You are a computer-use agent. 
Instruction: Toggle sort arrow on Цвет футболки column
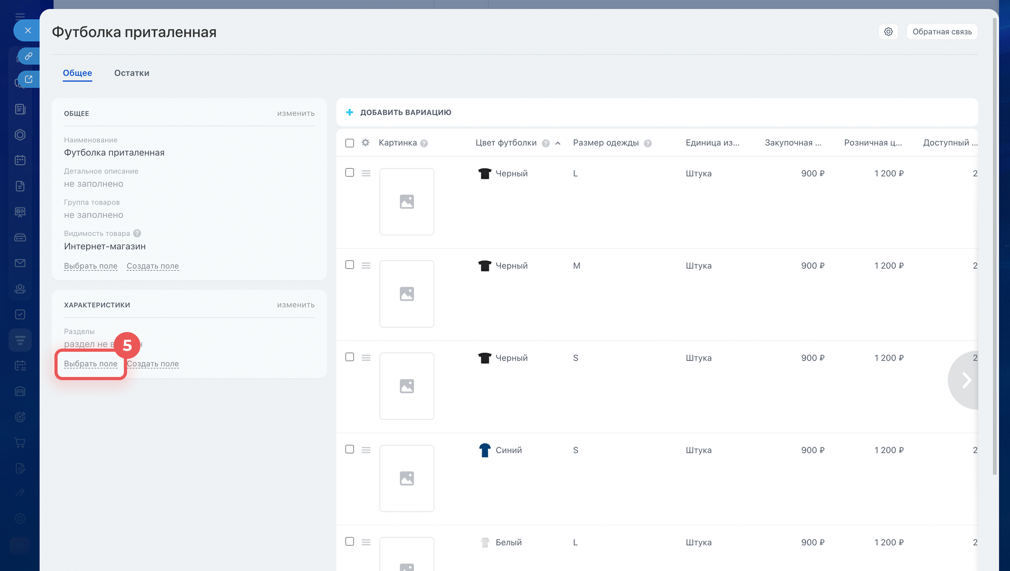click(x=557, y=143)
